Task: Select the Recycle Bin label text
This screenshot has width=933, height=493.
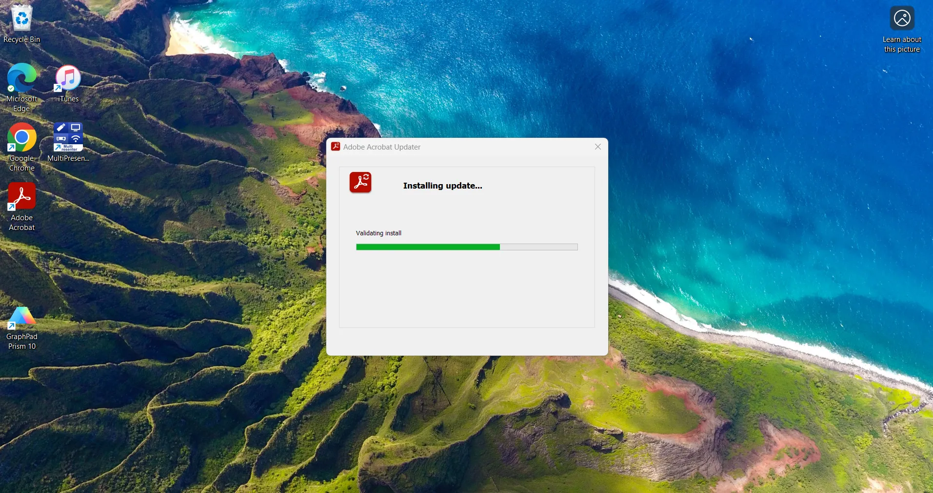Action: [21, 39]
